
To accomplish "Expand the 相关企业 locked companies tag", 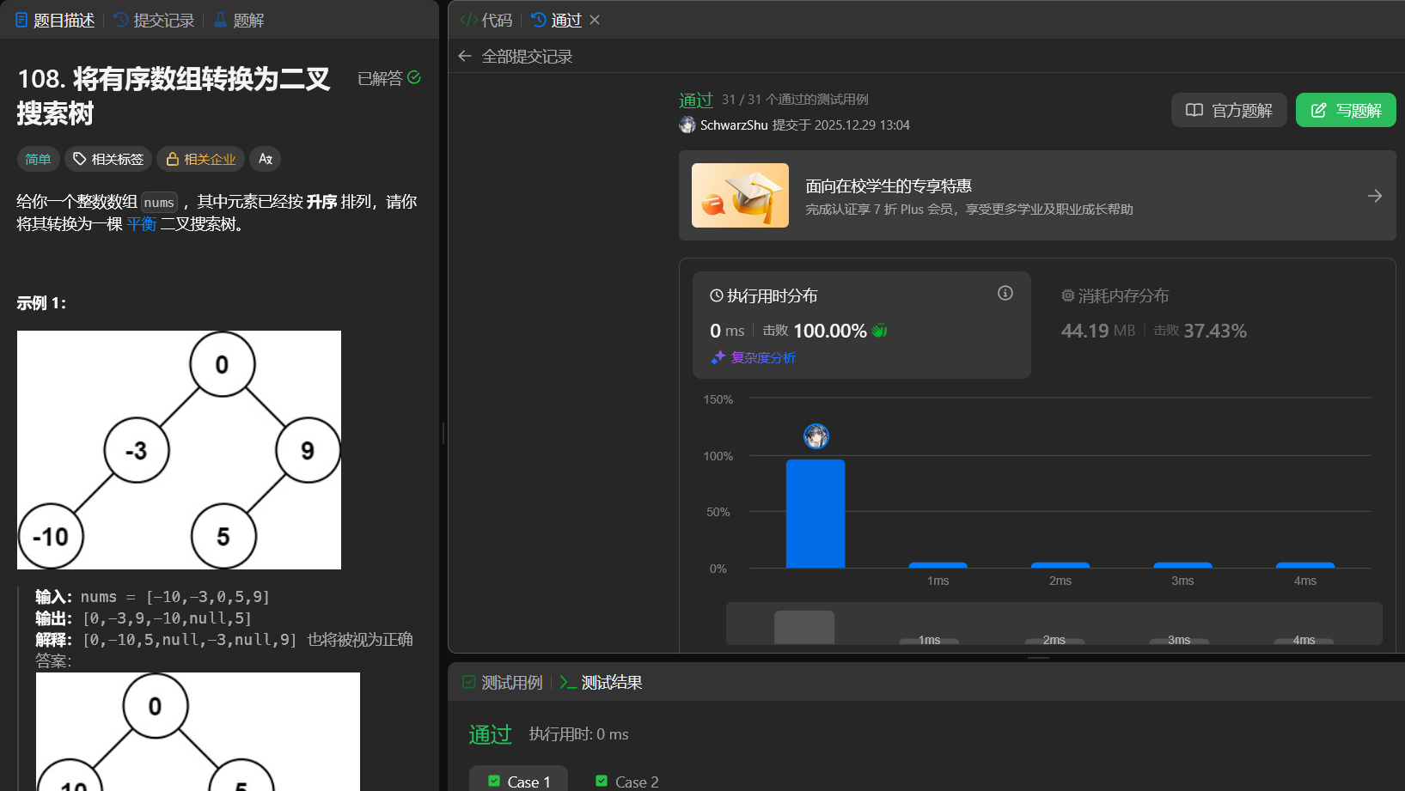I will point(200,159).
